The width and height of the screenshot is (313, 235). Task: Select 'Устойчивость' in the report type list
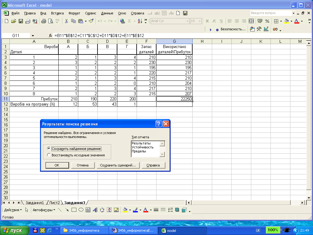pos(142,147)
